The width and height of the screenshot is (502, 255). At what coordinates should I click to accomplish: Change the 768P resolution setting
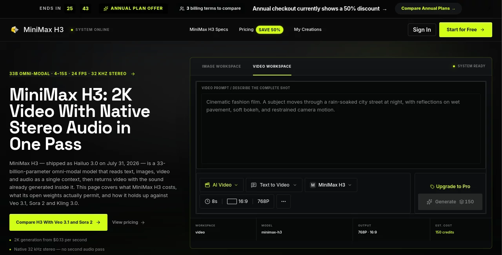pos(263,201)
